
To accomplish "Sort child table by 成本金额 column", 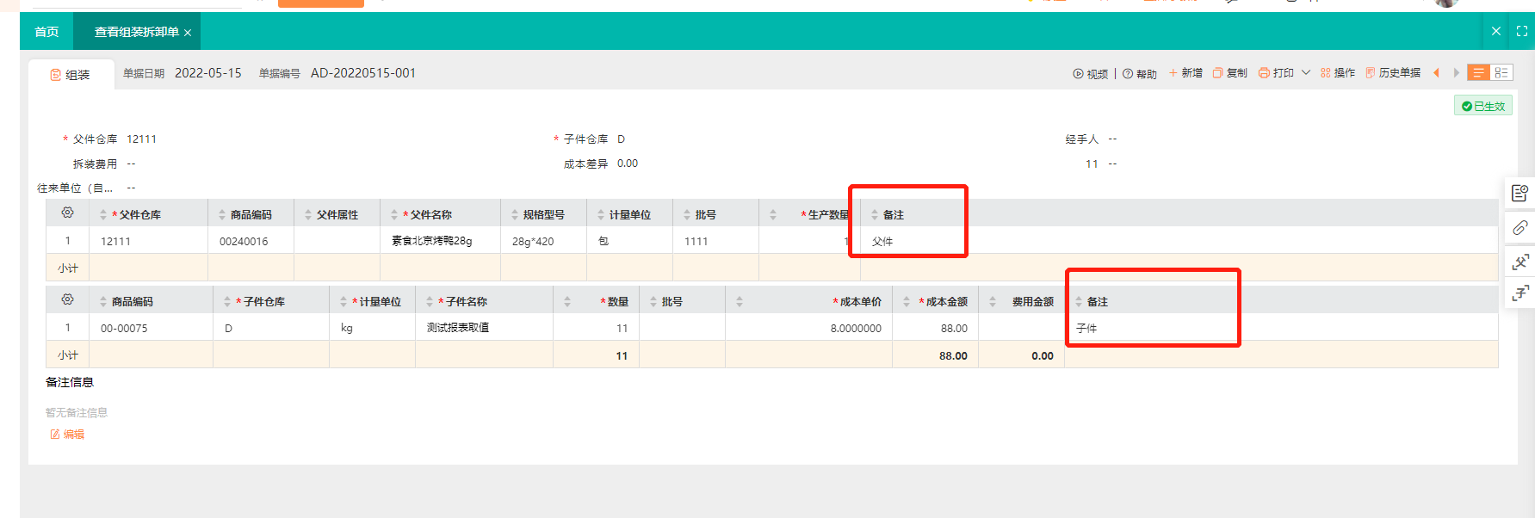I will click(x=907, y=302).
